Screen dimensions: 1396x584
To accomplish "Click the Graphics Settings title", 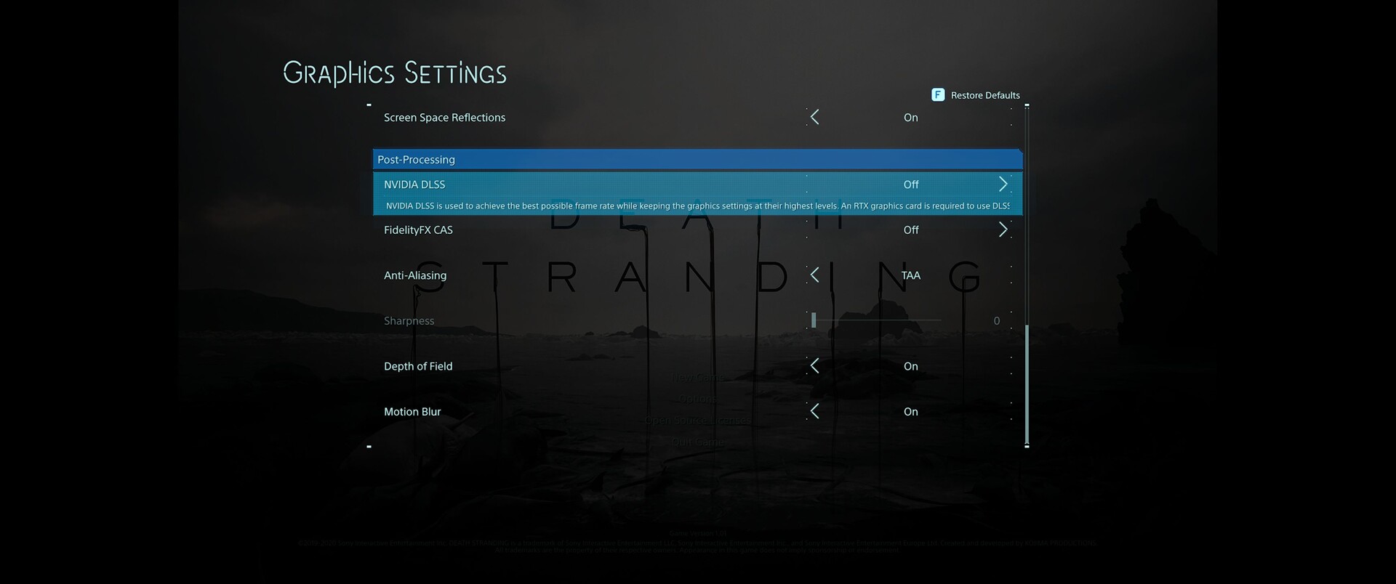I will 395,73.
